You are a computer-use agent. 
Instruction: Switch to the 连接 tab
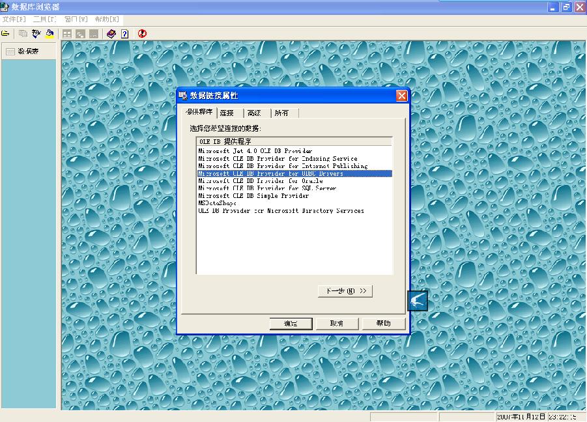227,113
